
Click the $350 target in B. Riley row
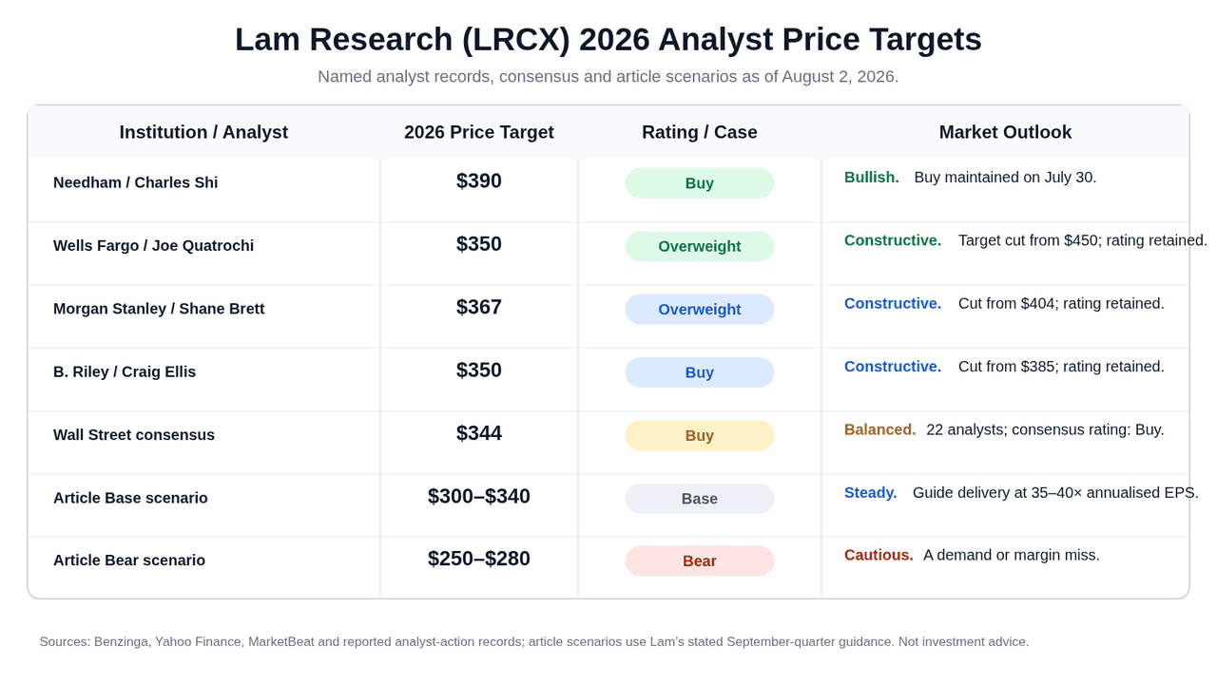point(479,370)
